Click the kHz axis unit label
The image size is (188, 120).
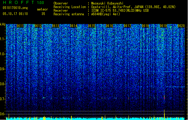[3, 24]
